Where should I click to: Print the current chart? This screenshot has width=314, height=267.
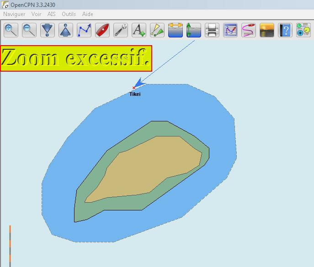[212, 31]
